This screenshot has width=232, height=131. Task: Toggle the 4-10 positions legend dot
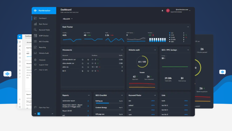(x=170, y=35)
